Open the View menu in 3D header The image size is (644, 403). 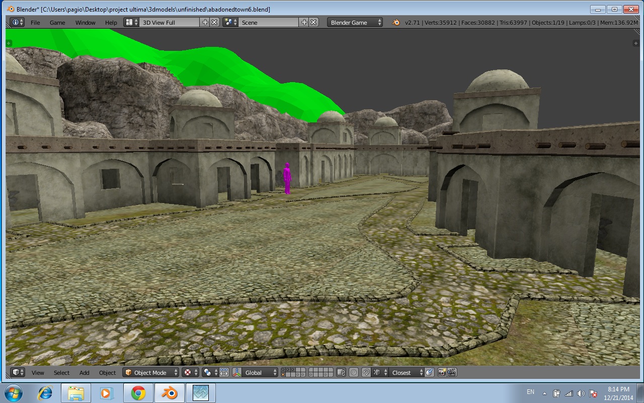coord(38,373)
